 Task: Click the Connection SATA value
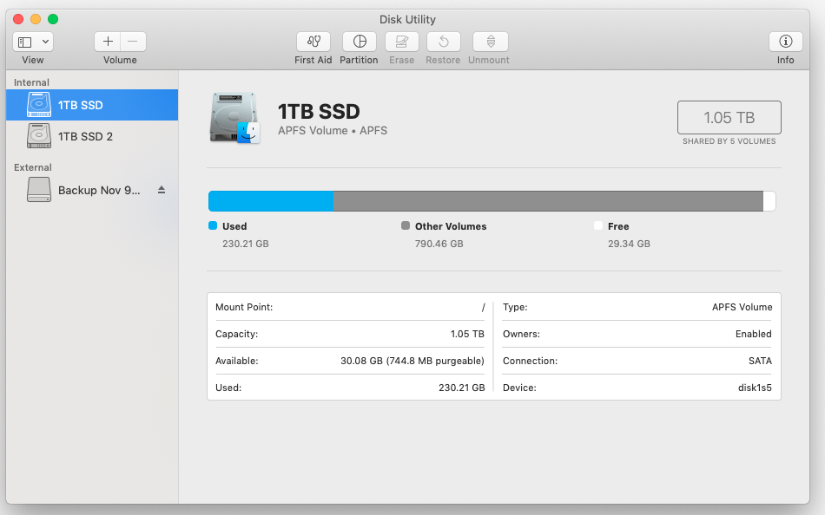760,361
